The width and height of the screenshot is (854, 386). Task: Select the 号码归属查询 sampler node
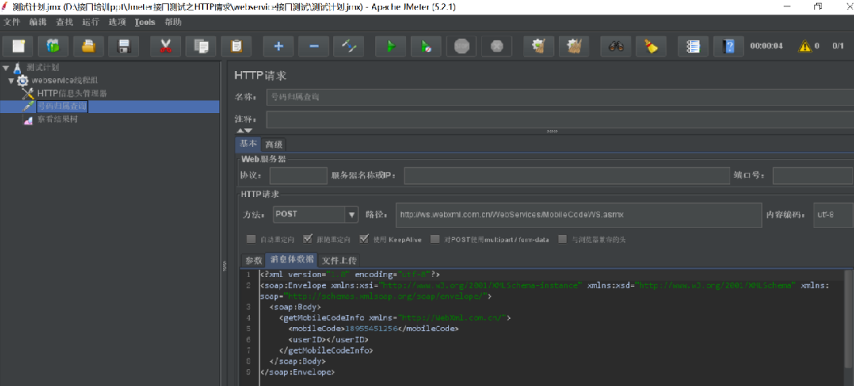[x=61, y=107]
